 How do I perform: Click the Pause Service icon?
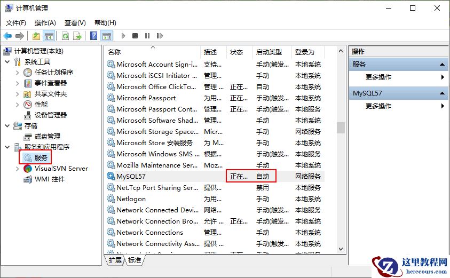point(147,36)
